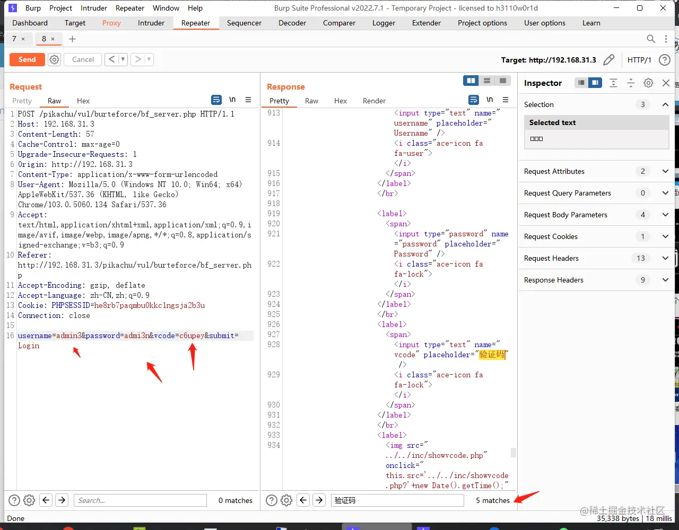Go to next match in Response search
The image size is (679, 530).
point(319,500)
